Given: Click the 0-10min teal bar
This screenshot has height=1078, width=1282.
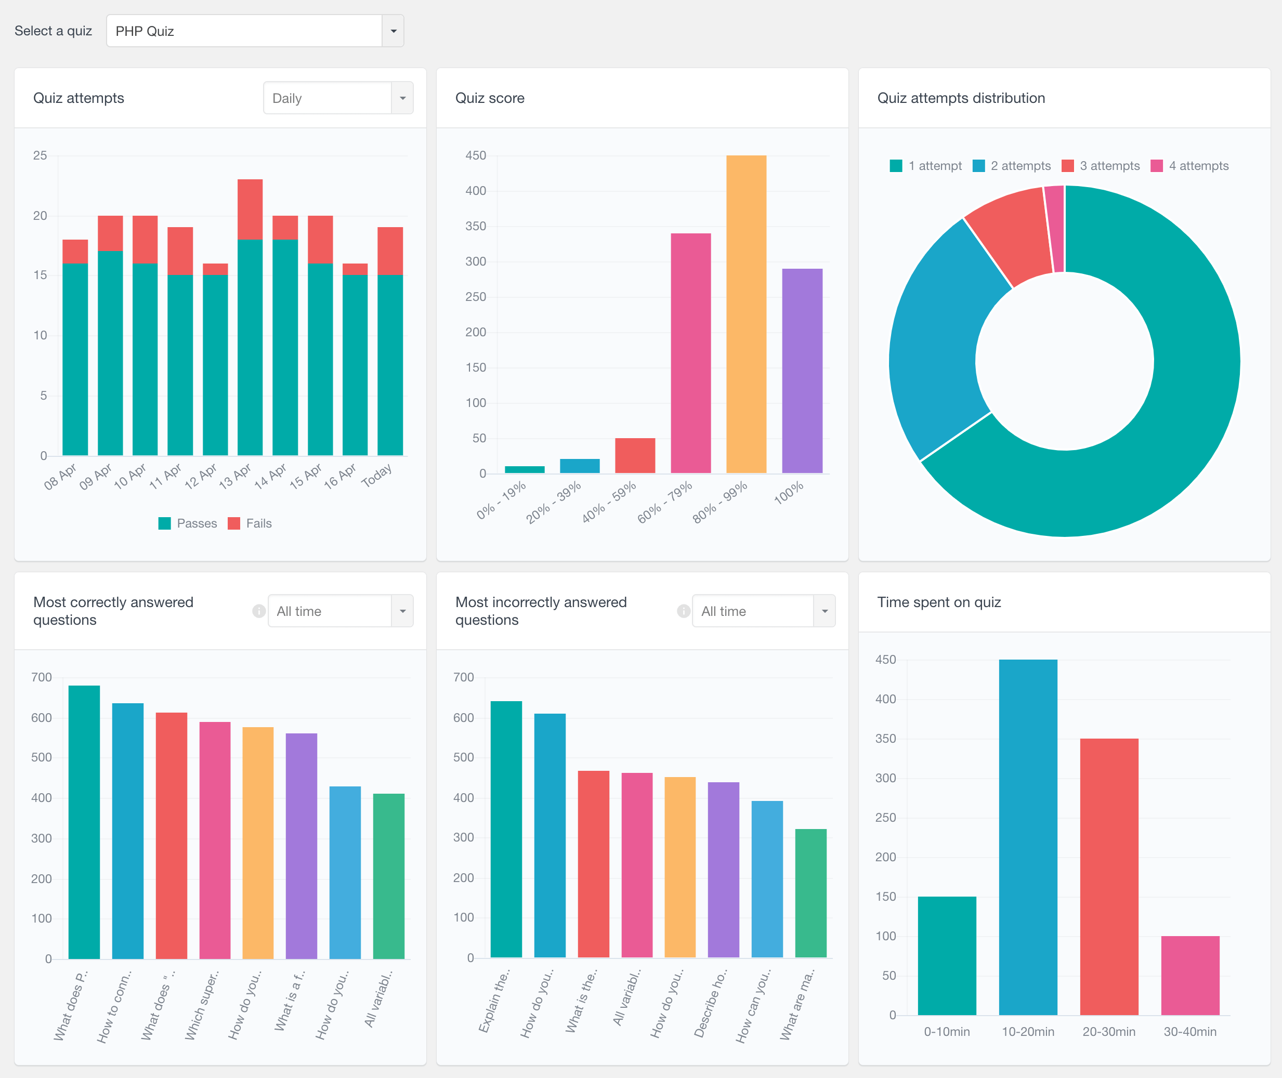Looking at the screenshot, I should [947, 956].
